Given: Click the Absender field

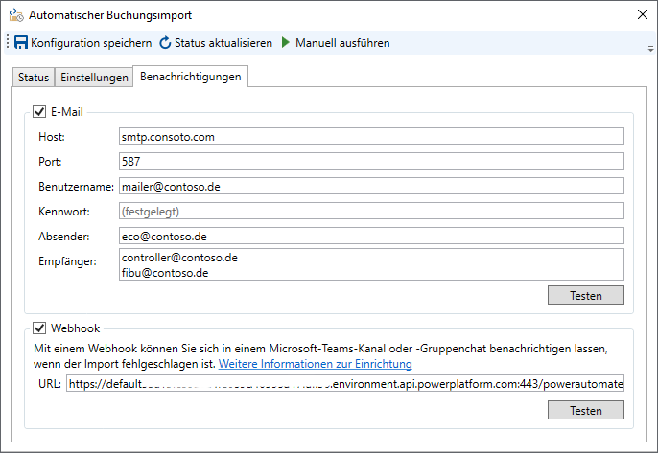Looking at the screenshot, I should tap(371, 236).
